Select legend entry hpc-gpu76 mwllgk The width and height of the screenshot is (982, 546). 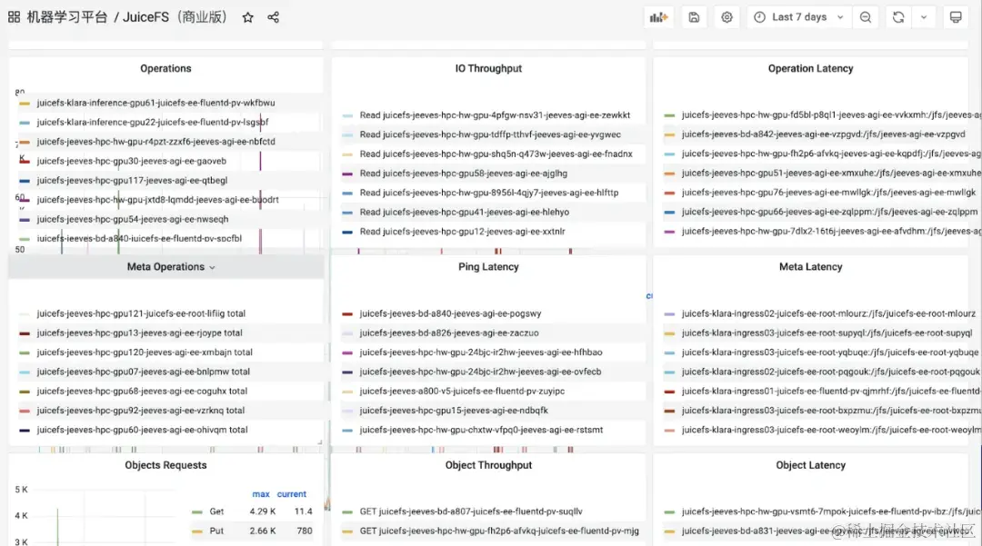pos(828,193)
